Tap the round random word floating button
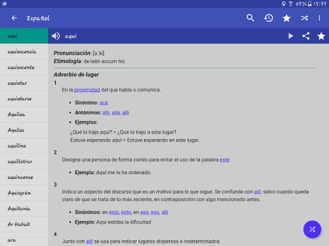Image resolution: width=329 pixels, height=246 pixels. 312,229
